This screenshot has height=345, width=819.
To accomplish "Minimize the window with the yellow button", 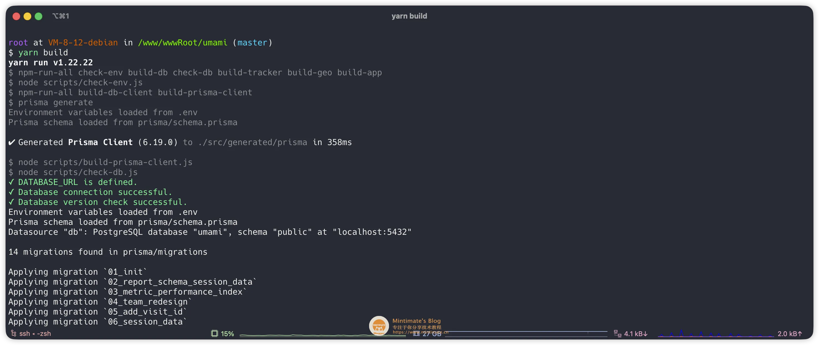I will [x=27, y=16].
